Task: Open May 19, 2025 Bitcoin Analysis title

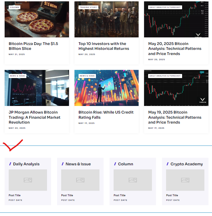Action: (175, 117)
